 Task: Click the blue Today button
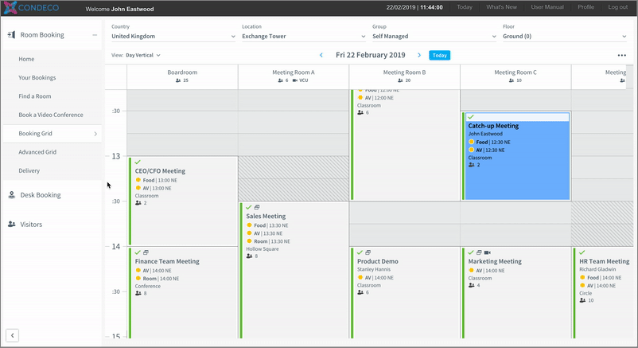439,55
